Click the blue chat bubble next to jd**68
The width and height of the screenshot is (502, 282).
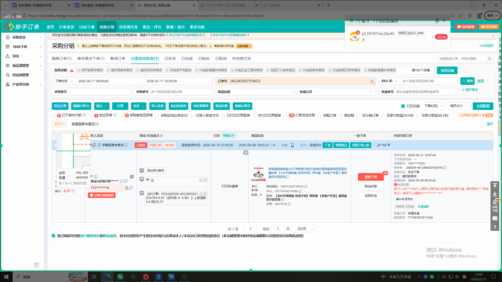tap(389, 145)
